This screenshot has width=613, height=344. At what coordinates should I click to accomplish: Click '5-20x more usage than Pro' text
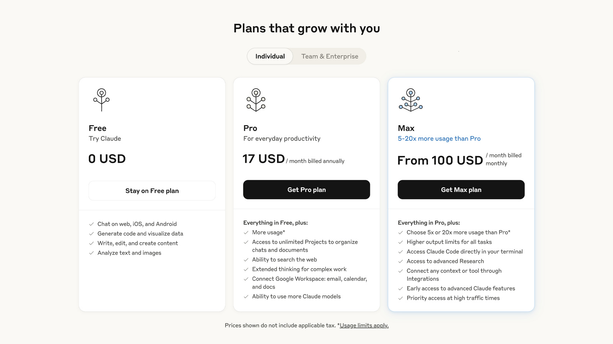coord(439,138)
